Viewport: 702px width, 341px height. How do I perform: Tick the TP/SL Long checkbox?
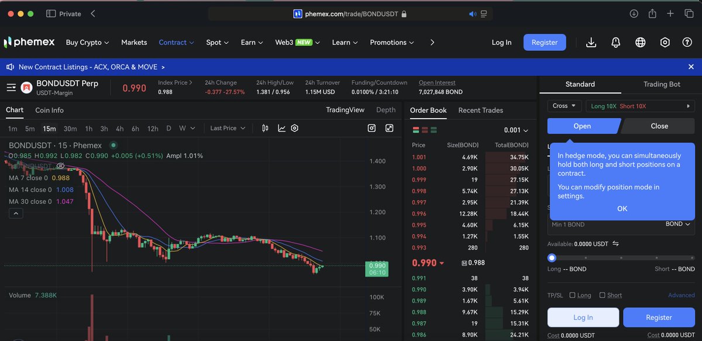click(x=573, y=295)
